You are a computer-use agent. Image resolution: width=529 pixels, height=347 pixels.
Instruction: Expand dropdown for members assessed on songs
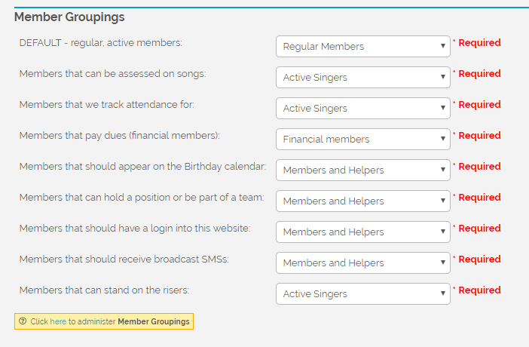[x=363, y=78]
